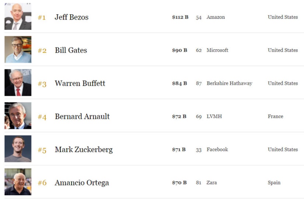Image resolution: width=304 pixels, height=199 pixels.
Task: Open the rank #1 row photo thumbnail
Action: point(18,16)
